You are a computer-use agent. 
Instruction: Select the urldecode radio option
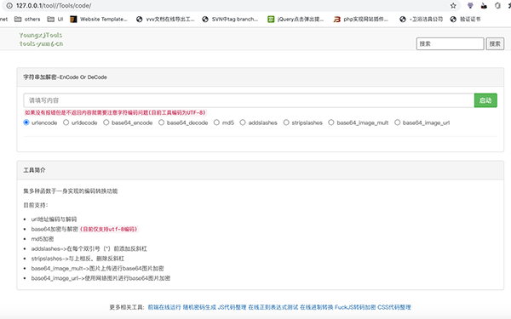pyautogui.click(x=66, y=122)
